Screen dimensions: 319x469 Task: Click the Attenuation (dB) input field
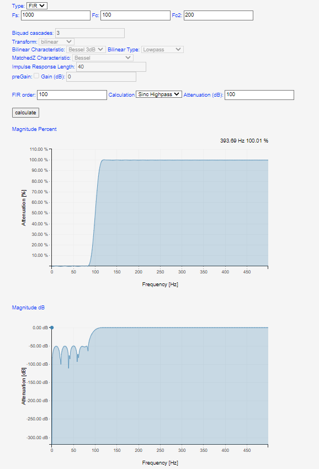[x=259, y=95]
